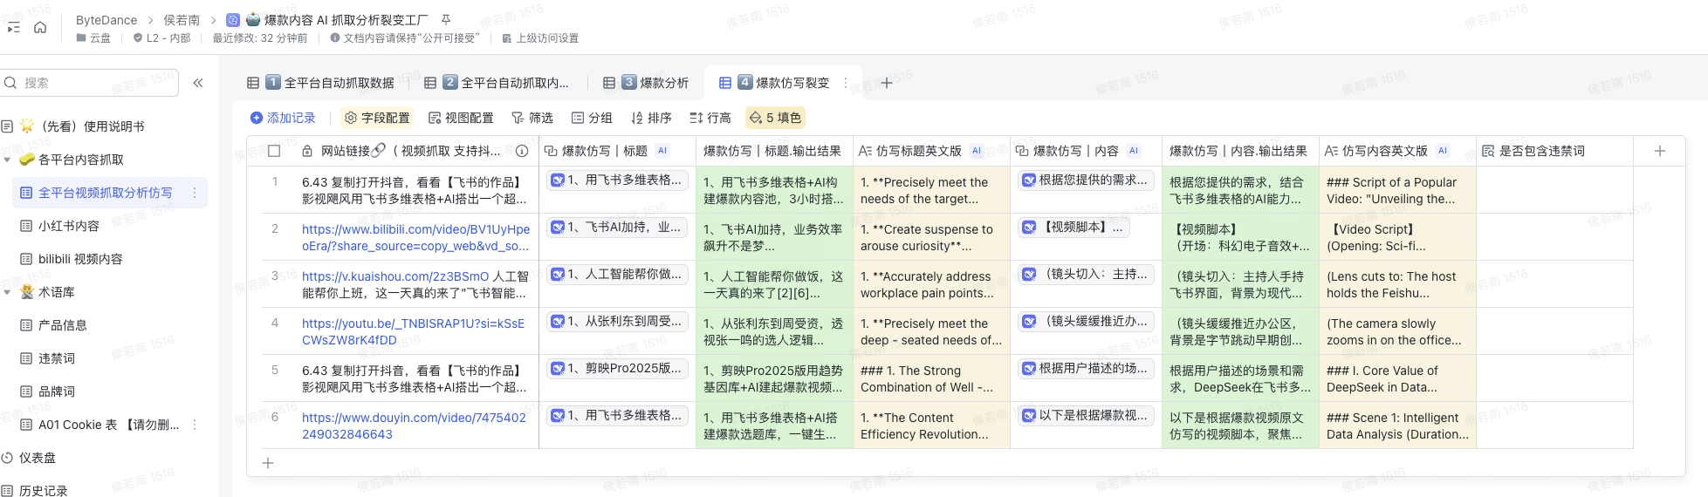Click info icon in 网站链接 column header

[x=522, y=151]
